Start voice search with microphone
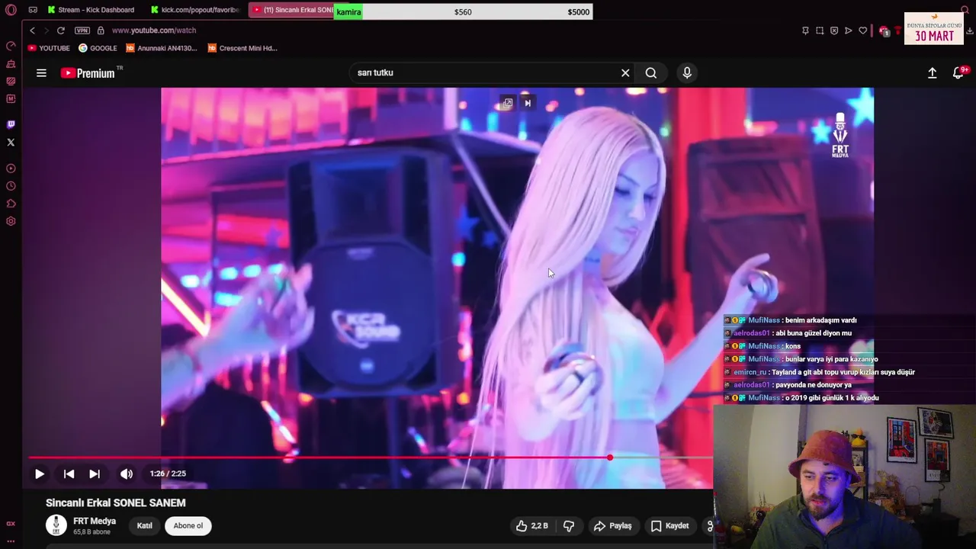This screenshot has height=549, width=976. click(x=687, y=72)
